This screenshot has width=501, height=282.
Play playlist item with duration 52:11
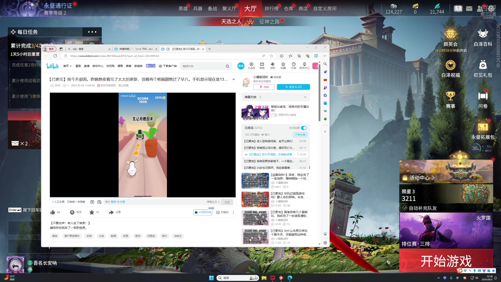275,148
